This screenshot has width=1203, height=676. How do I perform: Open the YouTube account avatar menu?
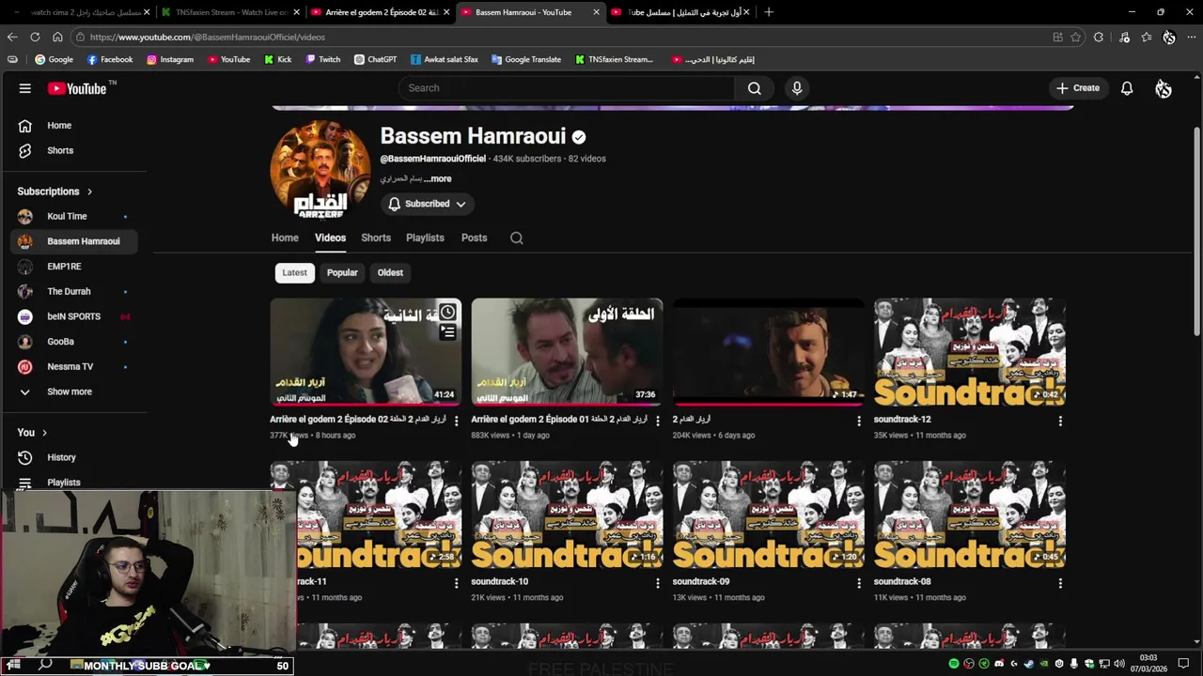pos(1164,88)
